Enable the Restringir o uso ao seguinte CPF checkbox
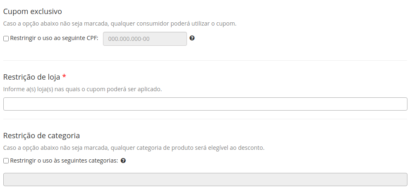 point(6,38)
